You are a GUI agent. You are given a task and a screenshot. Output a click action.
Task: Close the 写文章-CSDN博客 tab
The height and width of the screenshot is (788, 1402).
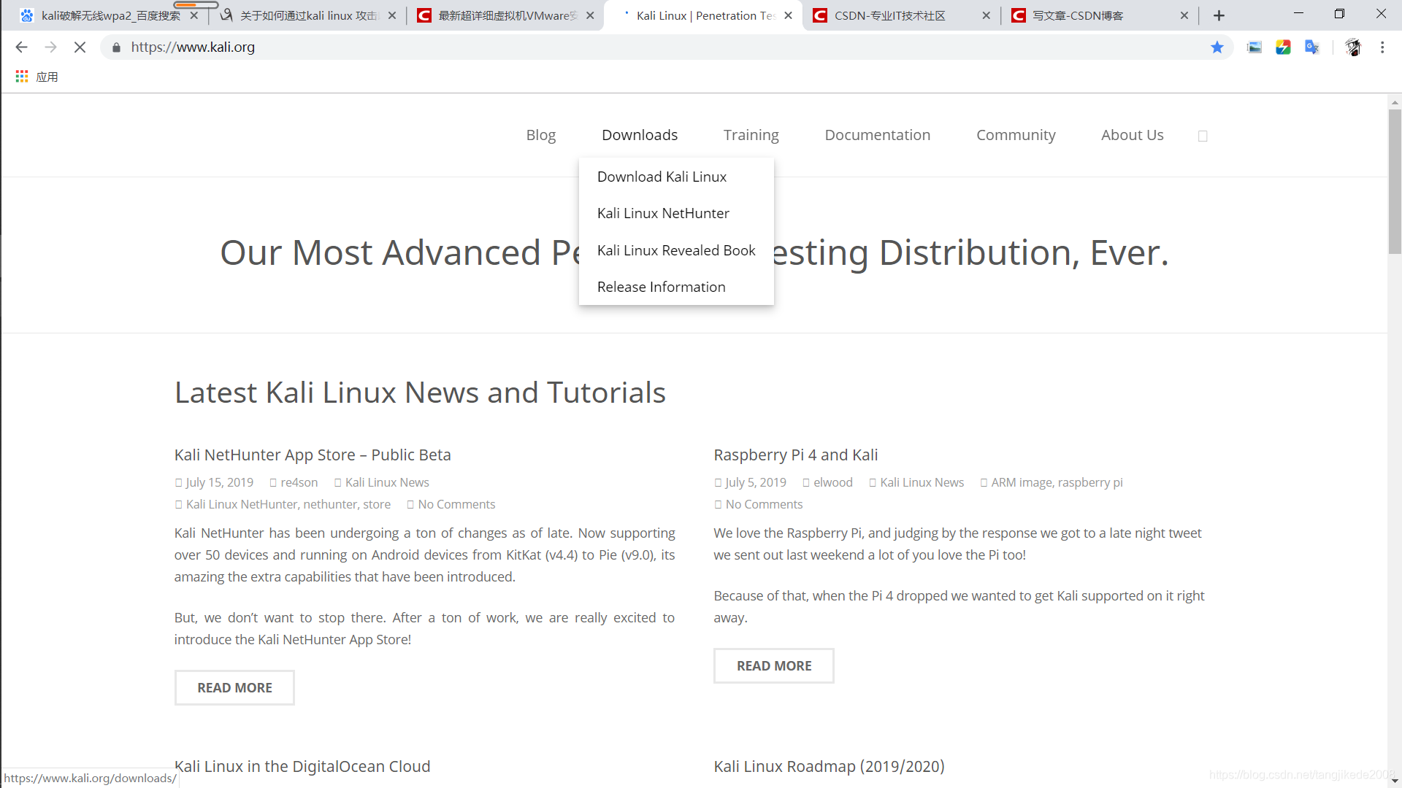click(1184, 15)
